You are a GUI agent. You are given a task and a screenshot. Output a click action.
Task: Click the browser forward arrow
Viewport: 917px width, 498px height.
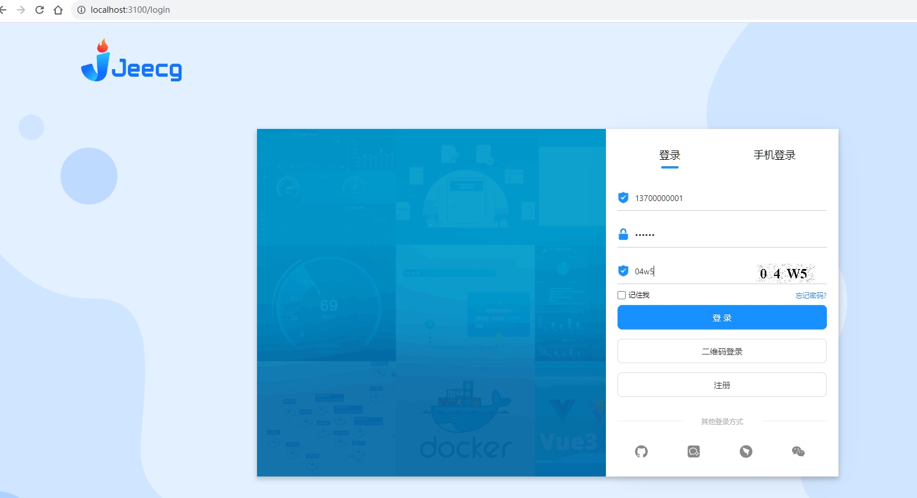point(21,10)
